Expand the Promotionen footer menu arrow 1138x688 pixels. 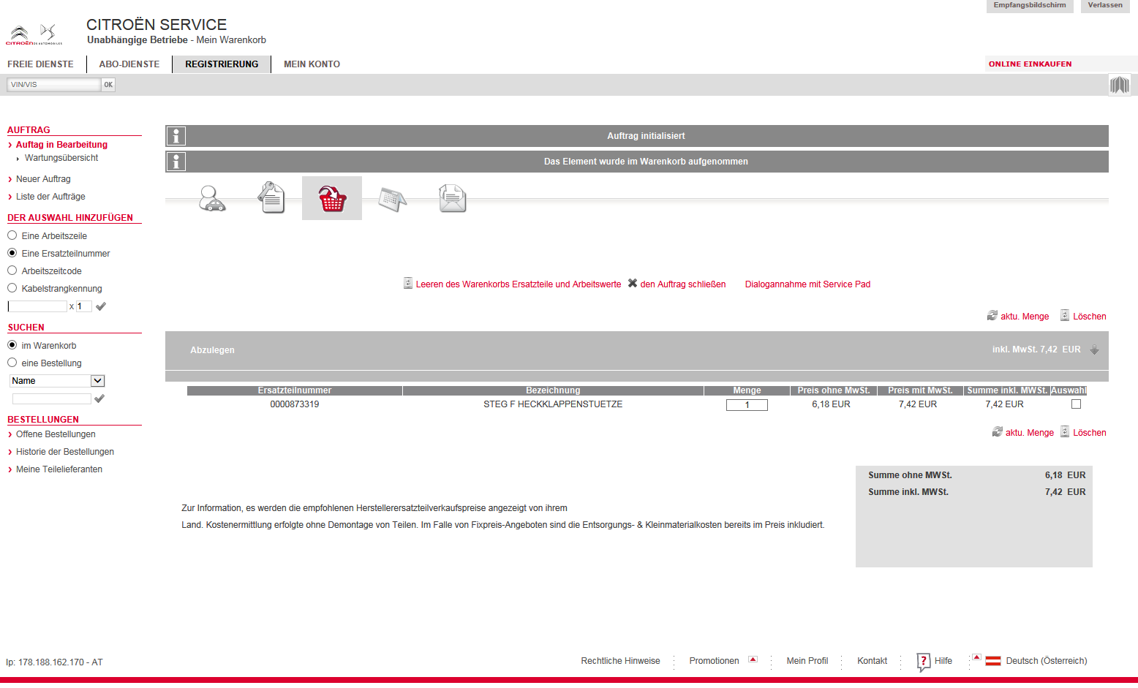point(753,659)
